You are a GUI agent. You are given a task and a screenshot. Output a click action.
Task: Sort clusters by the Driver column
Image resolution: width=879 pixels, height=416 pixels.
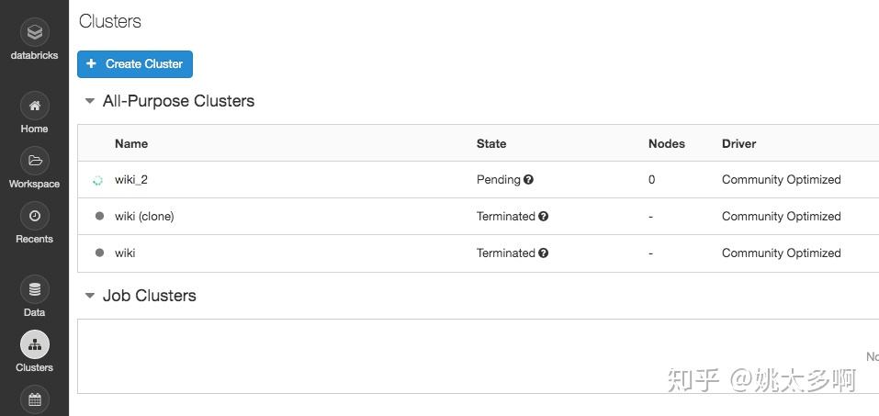pos(739,143)
